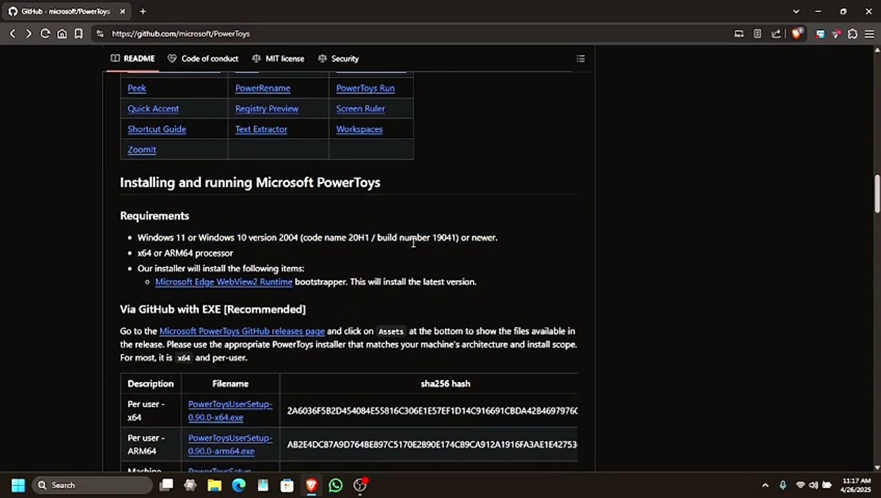
Task: Click the 'sha256 hash' column header
Action: pyautogui.click(x=445, y=384)
